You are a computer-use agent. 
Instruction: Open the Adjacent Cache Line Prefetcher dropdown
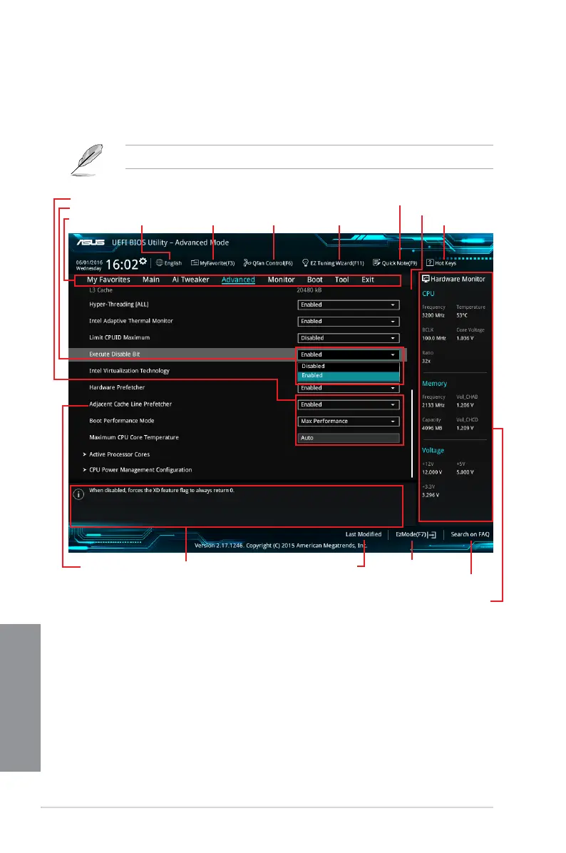[x=349, y=404]
